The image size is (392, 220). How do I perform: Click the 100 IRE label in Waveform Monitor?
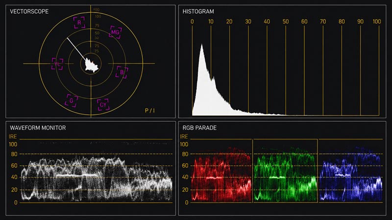pyautogui.click(x=13, y=144)
